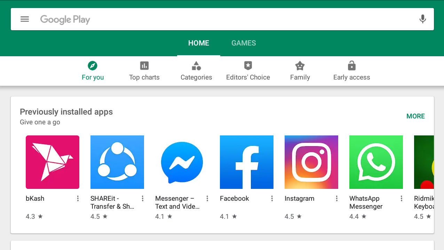
Task: Click the Previously installed apps heading
Action: pos(66,112)
